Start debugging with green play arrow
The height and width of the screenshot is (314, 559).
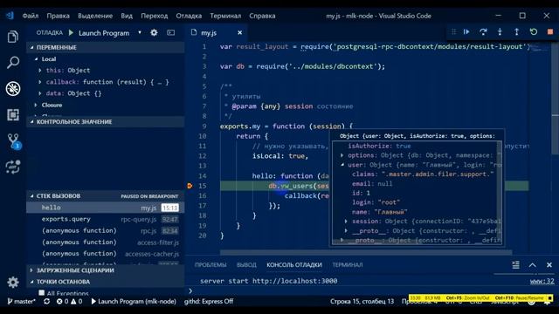(x=71, y=33)
